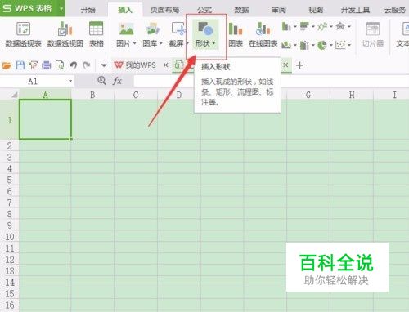The width and height of the screenshot is (409, 312).
Task: Open online charts (在线图表)
Action: tap(263, 34)
